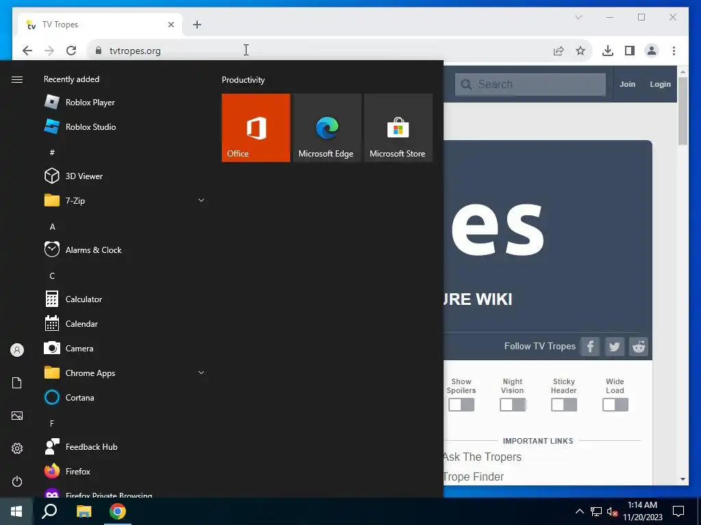Expand the Chrome Apps folder
Image resolution: width=701 pixels, height=525 pixels.
point(125,373)
